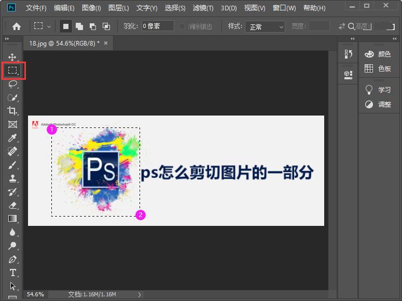Image resolution: width=402 pixels, height=301 pixels.
Task: Select the Brush tool
Action: [x=12, y=165]
